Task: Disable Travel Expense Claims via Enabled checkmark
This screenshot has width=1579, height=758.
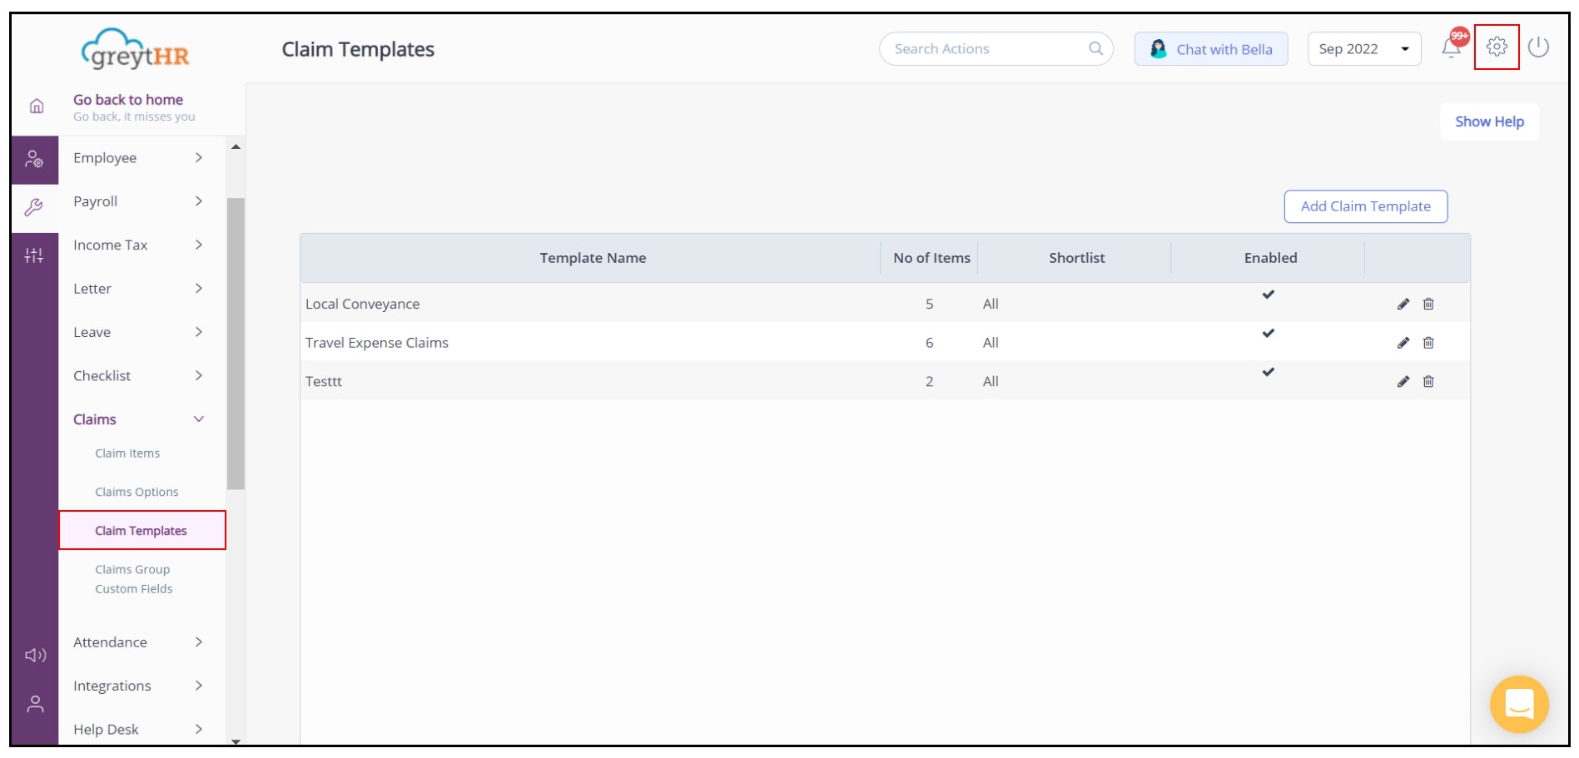Action: (1269, 333)
